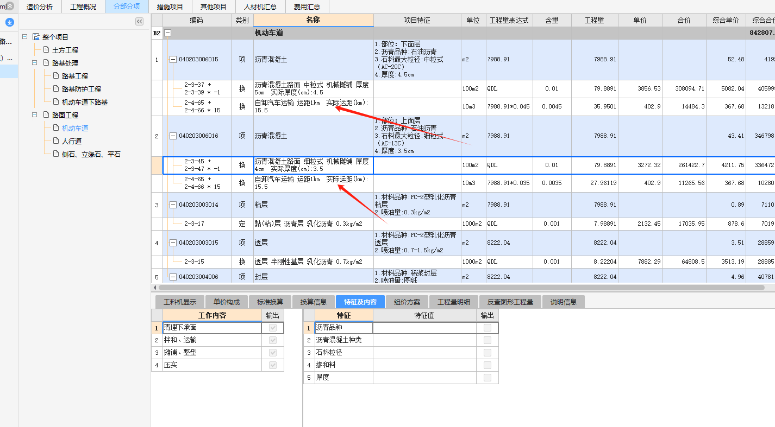Click the document icon beside 路基处理
Screen dimensions: 775x427
(46, 63)
